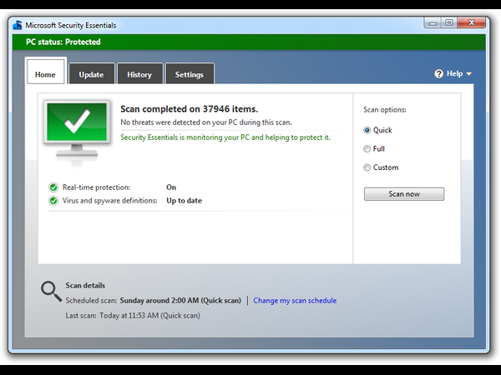Click 'Scan completed on 37946 items.' heading

pyautogui.click(x=190, y=109)
